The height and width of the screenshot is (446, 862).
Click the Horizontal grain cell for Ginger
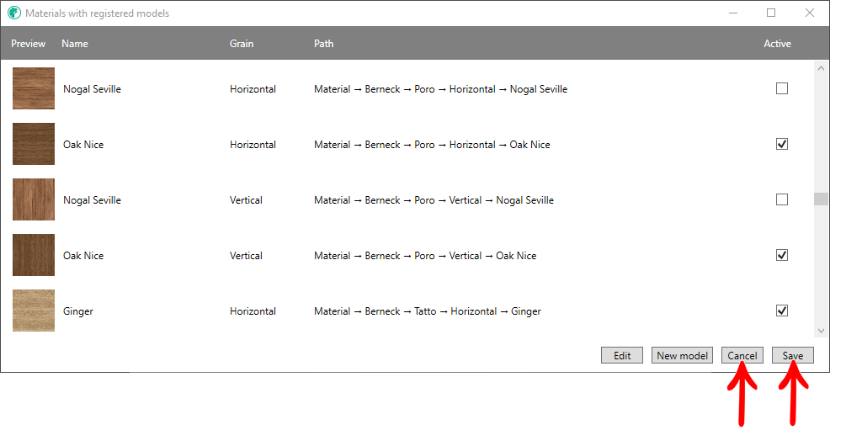tap(253, 311)
